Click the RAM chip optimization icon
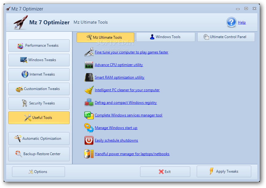Viewport: 266px width, 188px height. coord(89,77)
